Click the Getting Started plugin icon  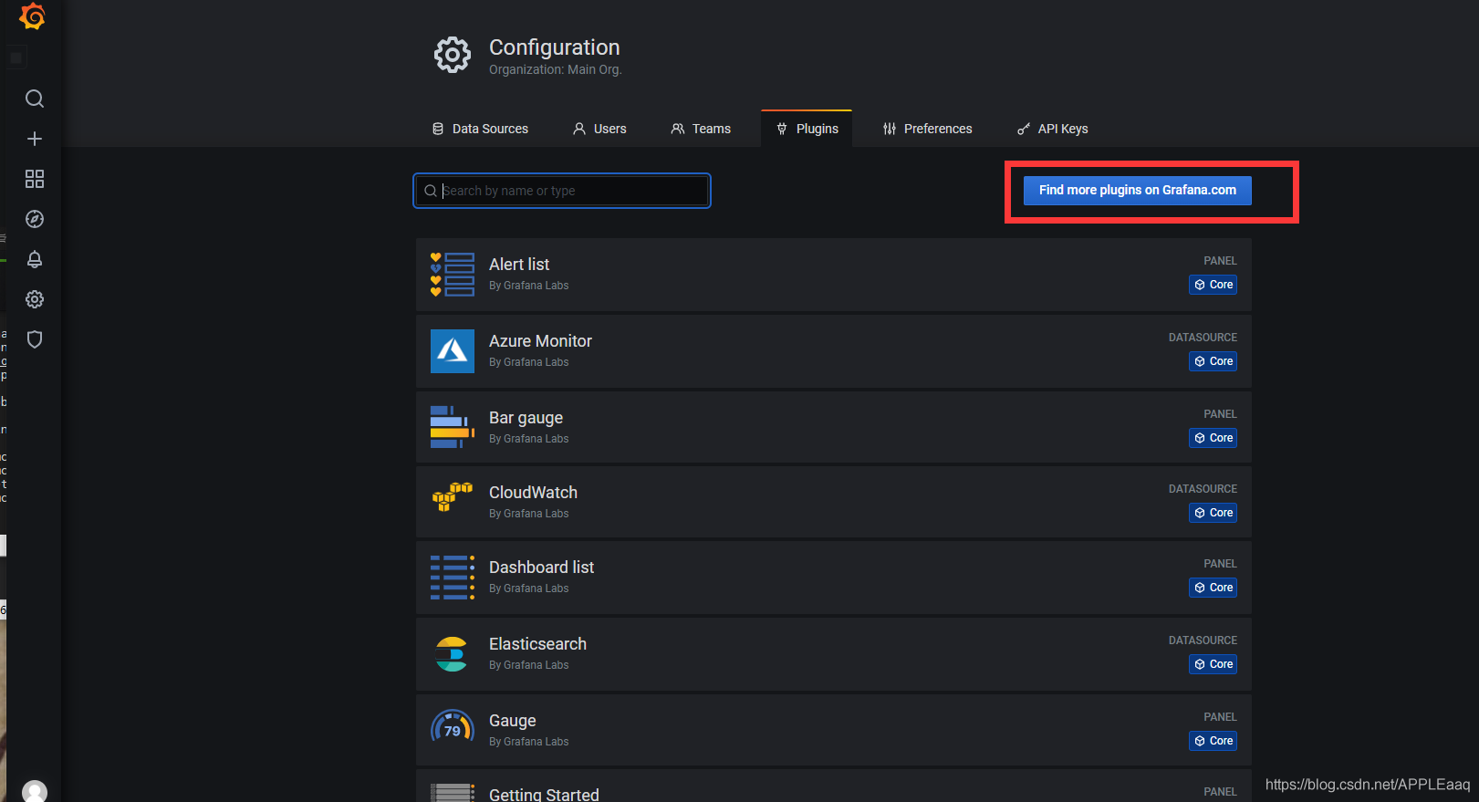453,792
